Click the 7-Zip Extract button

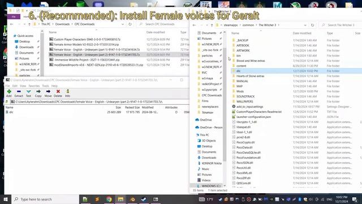tap(19, 93)
